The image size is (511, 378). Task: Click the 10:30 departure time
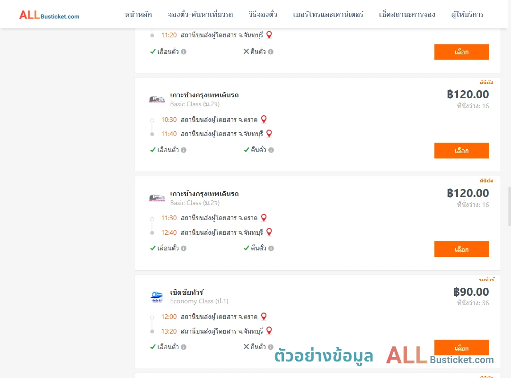pyautogui.click(x=169, y=120)
